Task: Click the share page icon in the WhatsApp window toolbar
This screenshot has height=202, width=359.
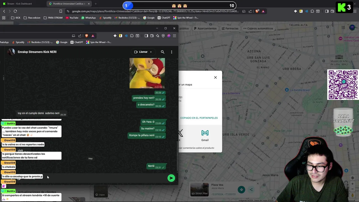Action: [x=80, y=36]
